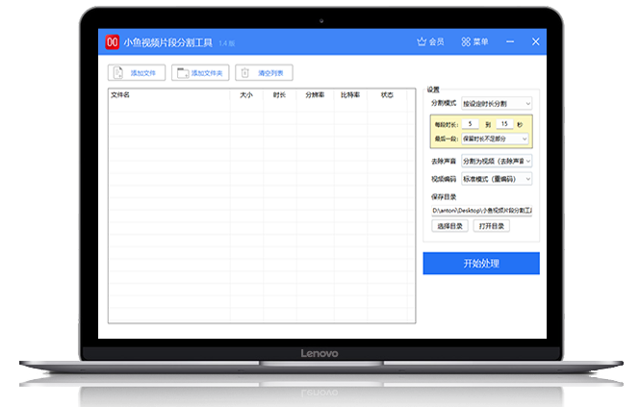640x407 pixels.
Task: Click the 1.4 版 version text
Action: click(226, 43)
